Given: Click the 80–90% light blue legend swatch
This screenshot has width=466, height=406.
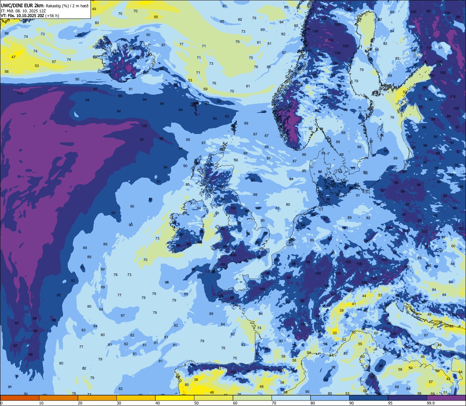Looking at the screenshot, I should tap(330, 398).
